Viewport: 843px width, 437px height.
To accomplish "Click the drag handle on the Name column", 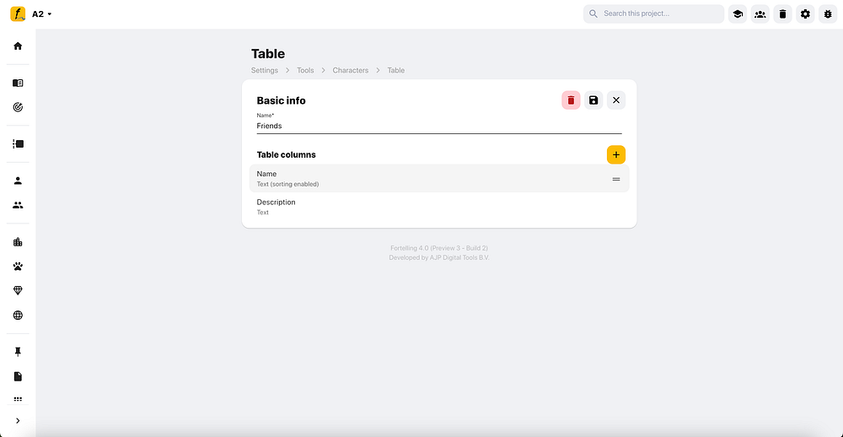I will pyautogui.click(x=616, y=179).
